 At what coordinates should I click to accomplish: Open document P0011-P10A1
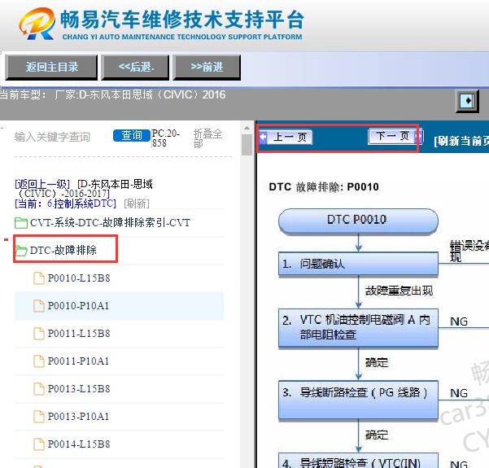pyautogui.click(x=78, y=361)
